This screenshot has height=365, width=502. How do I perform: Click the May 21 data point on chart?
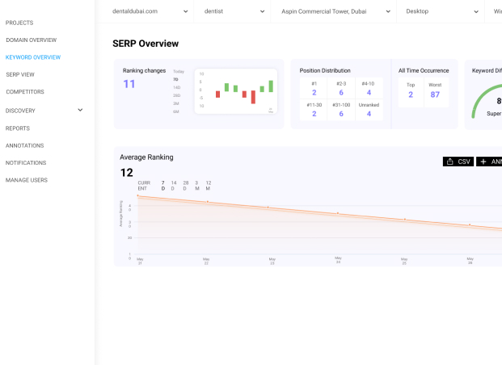[138, 196]
